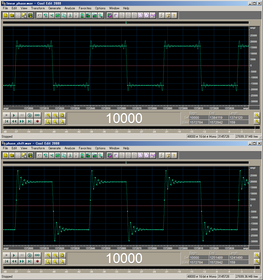Click the Q icon in linear_phase.wav toolbar
The height and width of the screenshot is (280, 263).
140,15
